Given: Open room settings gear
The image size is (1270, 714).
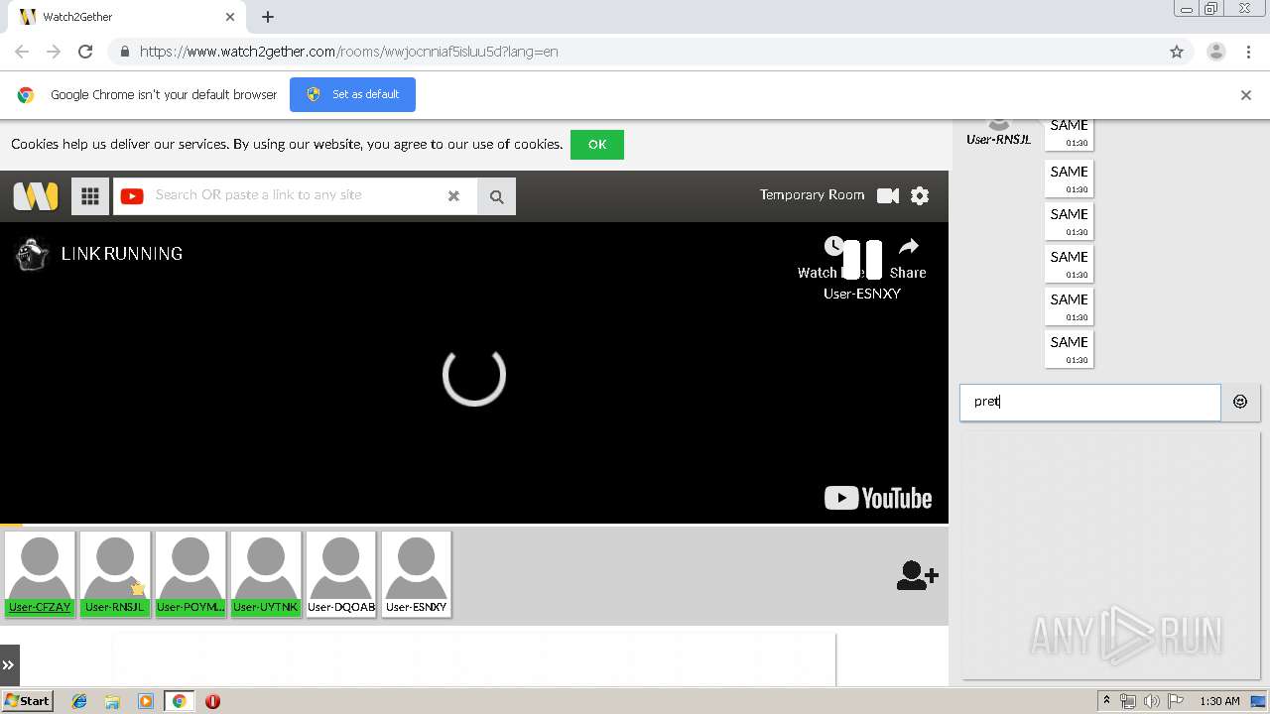Looking at the screenshot, I should [920, 195].
